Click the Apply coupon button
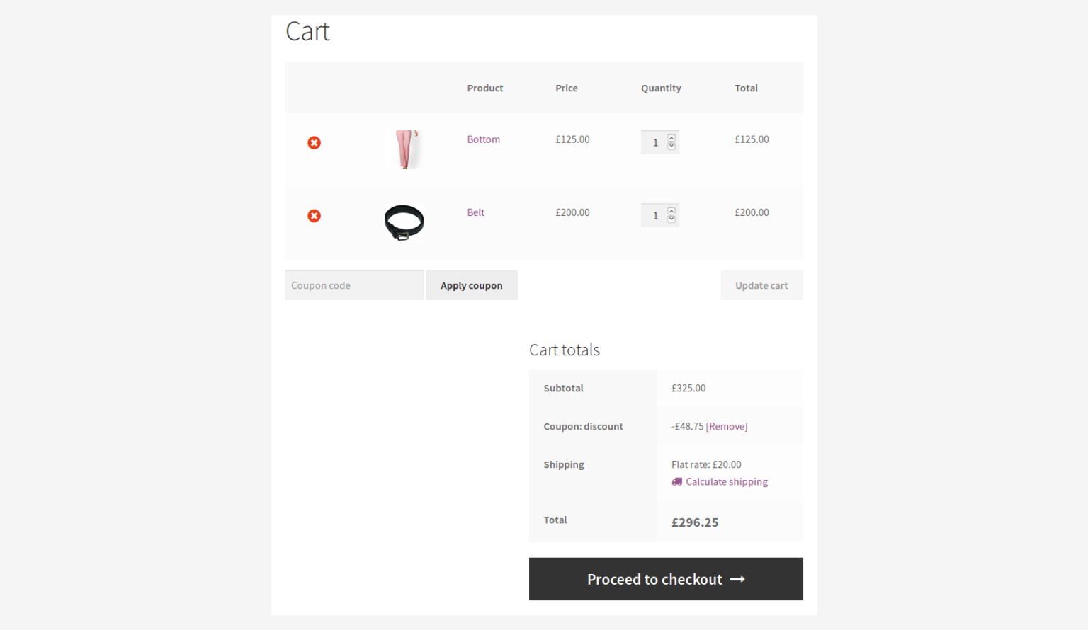Screen dimensions: 1088x630 pyautogui.click(x=471, y=285)
